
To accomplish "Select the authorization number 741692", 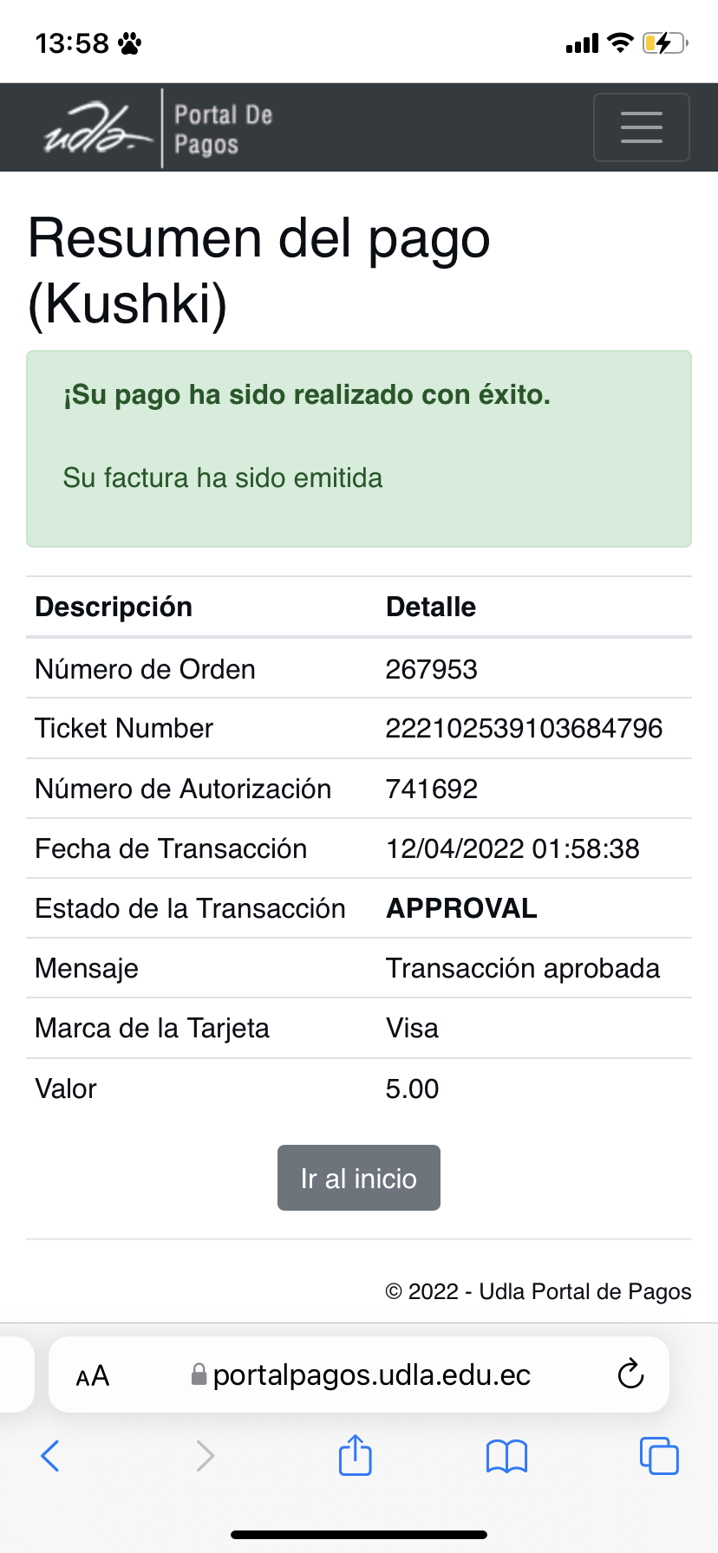I will pos(431,789).
